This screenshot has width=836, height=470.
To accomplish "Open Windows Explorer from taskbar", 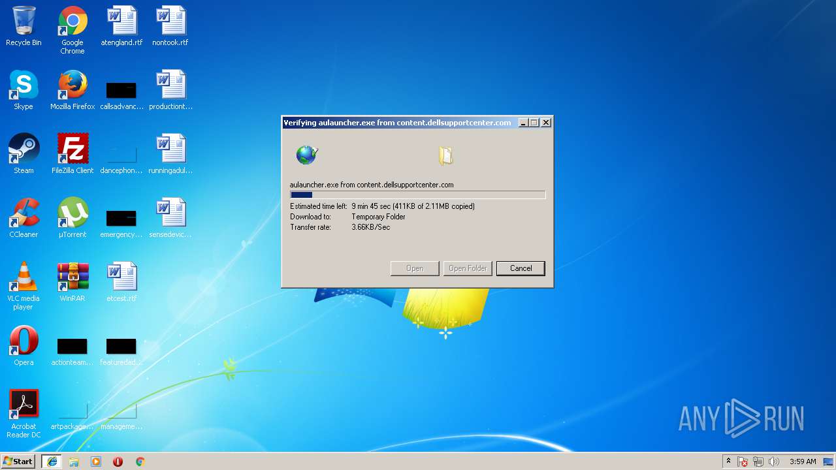I will tap(74, 462).
